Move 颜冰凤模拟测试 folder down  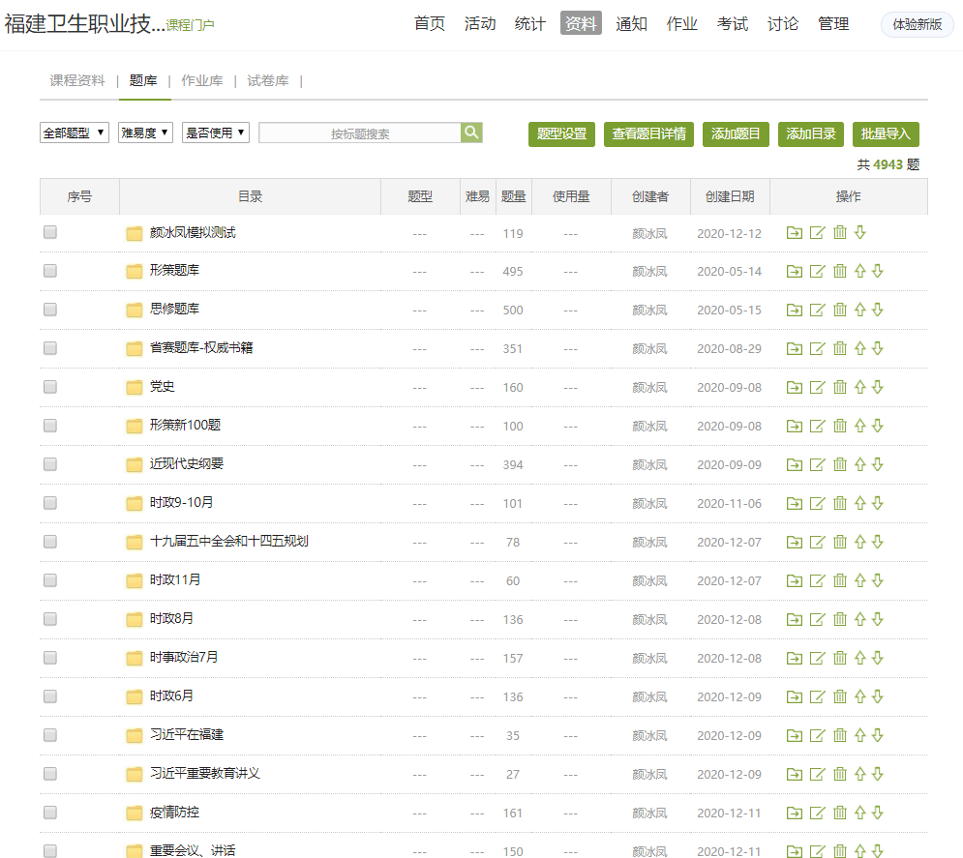(x=859, y=232)
